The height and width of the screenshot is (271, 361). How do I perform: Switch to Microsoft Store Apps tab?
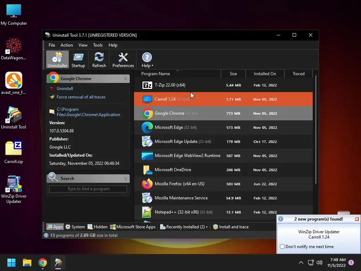tap(133, 227)
